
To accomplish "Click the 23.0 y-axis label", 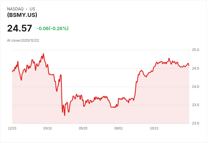I will point(195,123).
